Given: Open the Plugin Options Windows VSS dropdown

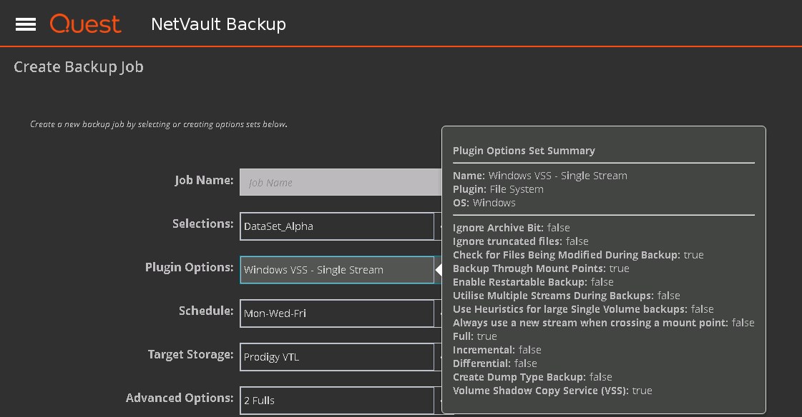Looking at the screenshot, I should 337,270.
